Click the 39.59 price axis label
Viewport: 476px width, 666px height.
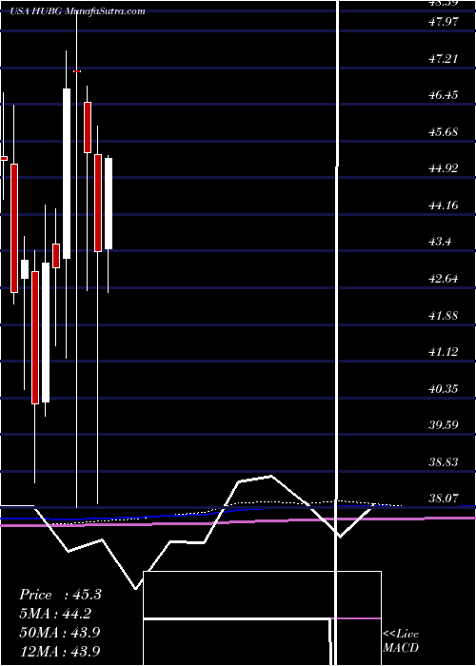(444, 425)
